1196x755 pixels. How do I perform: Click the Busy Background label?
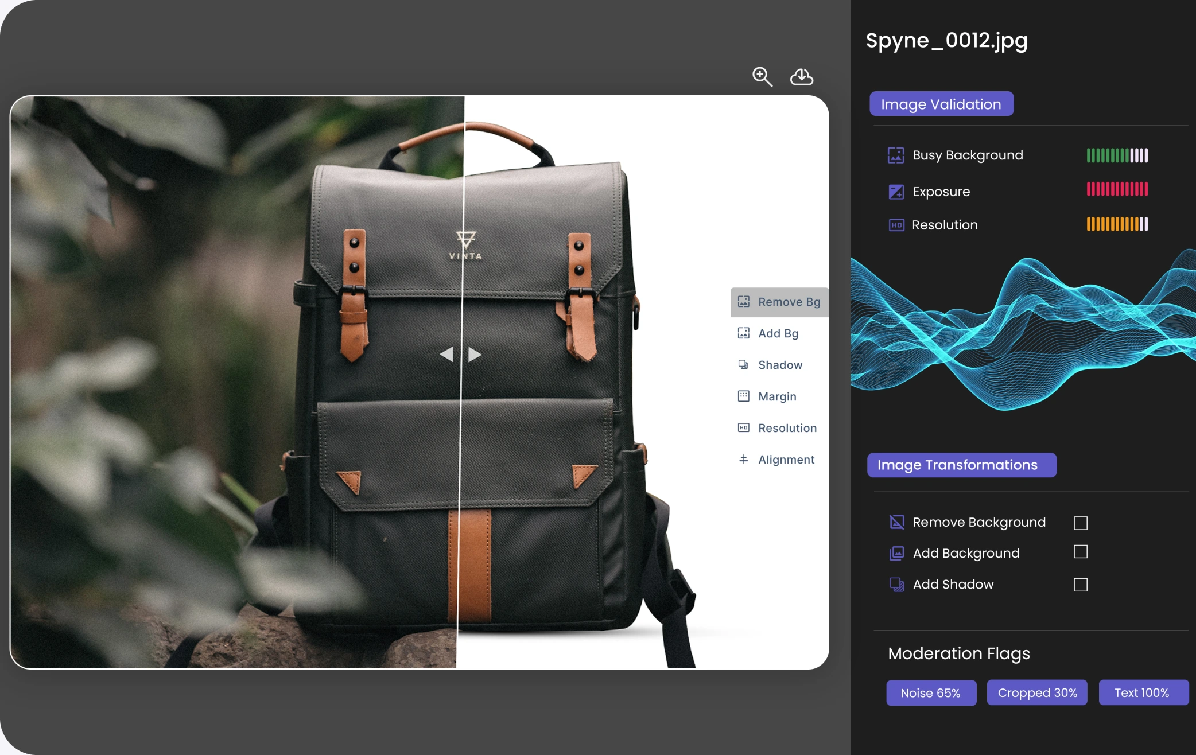point(968,155)
